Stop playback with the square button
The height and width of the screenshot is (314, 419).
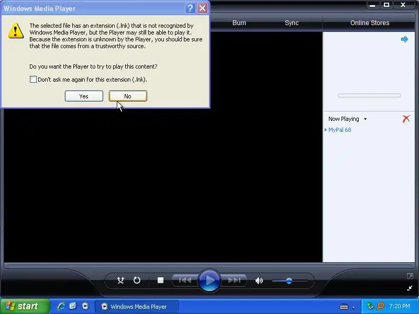pyautogui.click(x=160, y=281)
